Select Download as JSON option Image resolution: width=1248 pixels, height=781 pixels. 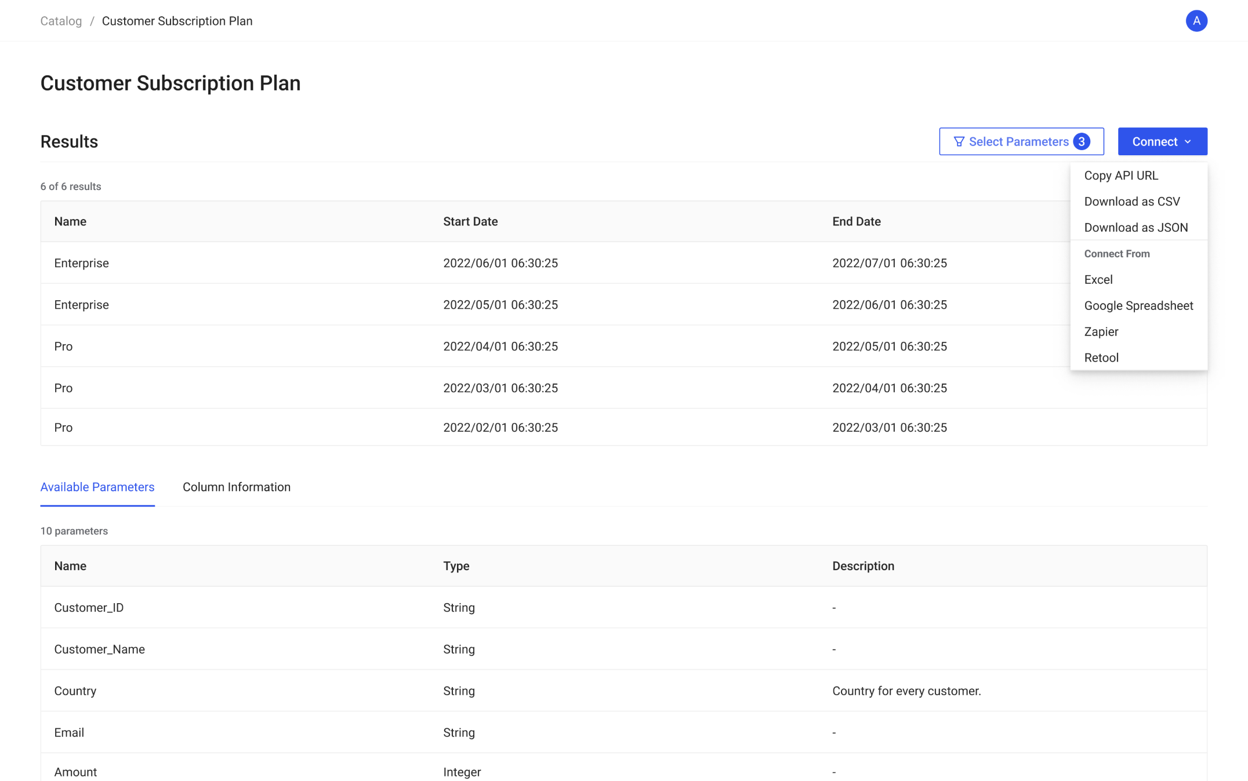coord(1135,228)
